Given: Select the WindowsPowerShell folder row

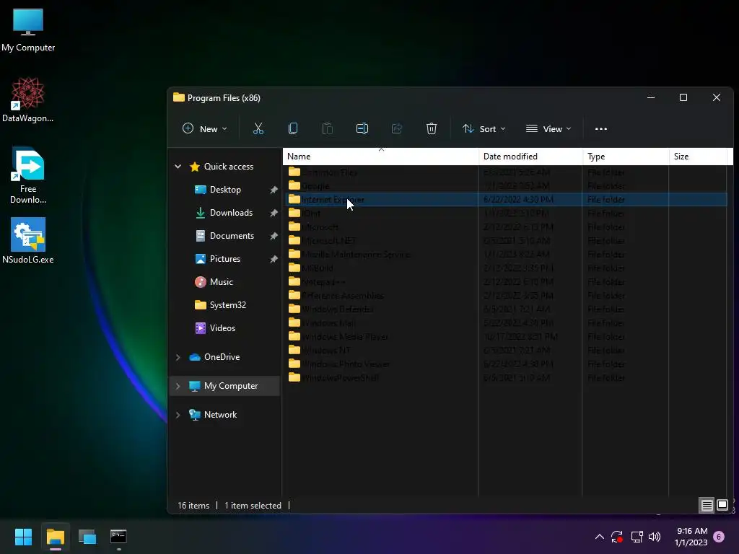Looking at the screenshot, I should (x=505, y=378).
